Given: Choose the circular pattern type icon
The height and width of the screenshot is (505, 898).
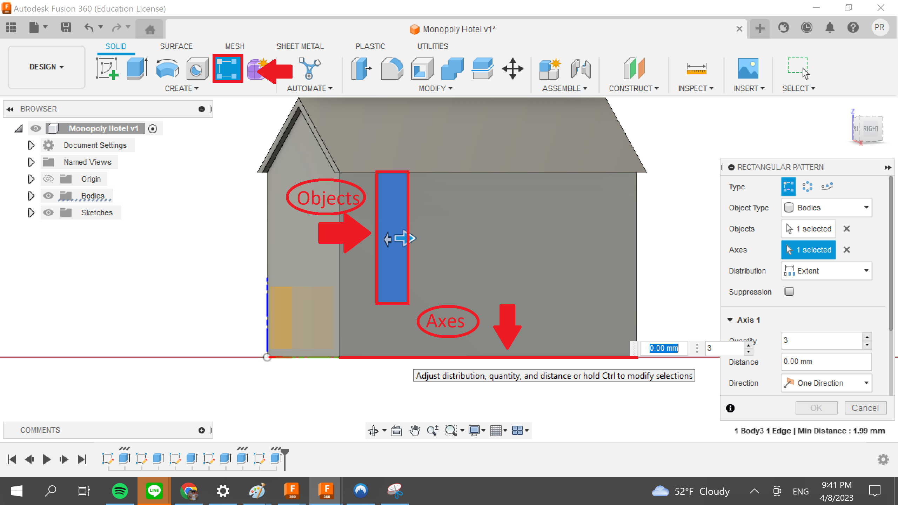Looking at the screenshot, I should (x=807, y=187).
